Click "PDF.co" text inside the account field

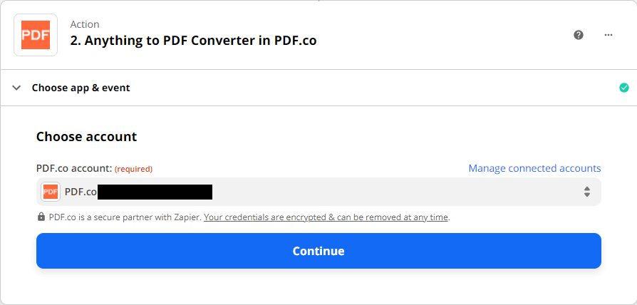click(x=81, y=192)
